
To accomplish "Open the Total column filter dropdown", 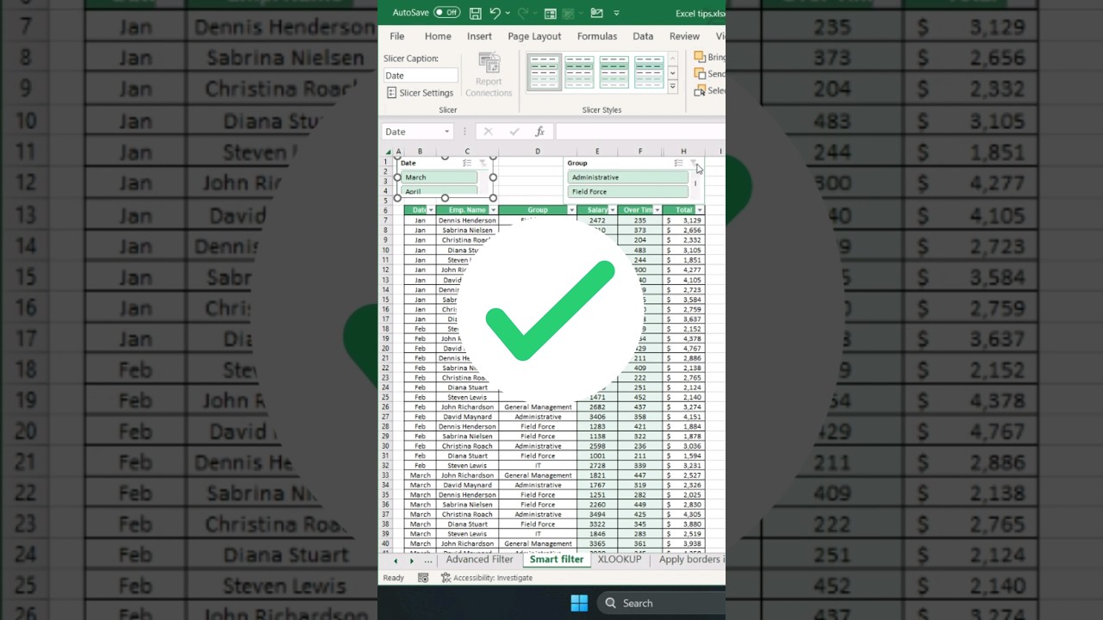I will pyautogui.click(x=700, y=210).
